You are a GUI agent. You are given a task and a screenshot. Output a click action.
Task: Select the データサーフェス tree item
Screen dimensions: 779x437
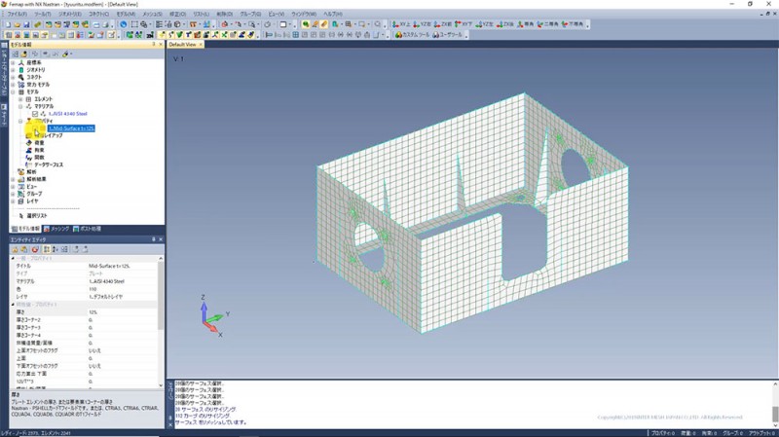tap(49, 164)
